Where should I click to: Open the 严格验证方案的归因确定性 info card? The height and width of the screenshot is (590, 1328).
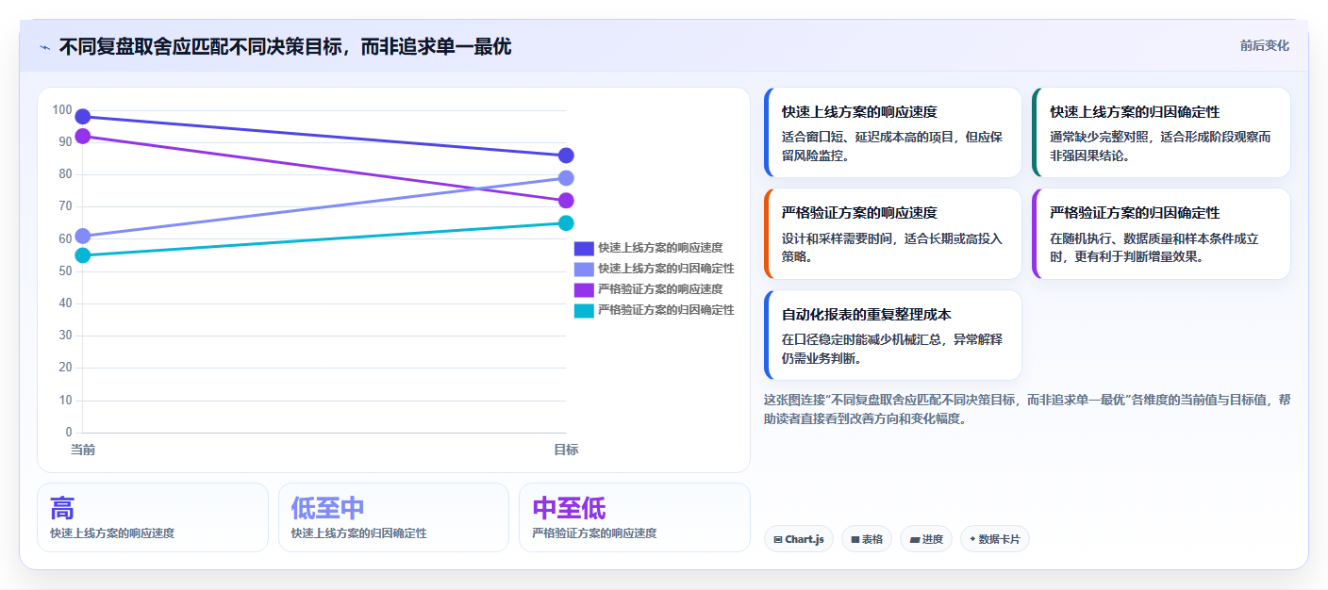pos(1161,234)
